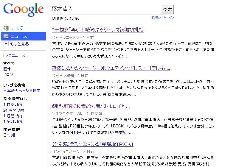
Task: Click シネマスクランブル - 10時間前 source text
Action: click(x=77, y=114)
